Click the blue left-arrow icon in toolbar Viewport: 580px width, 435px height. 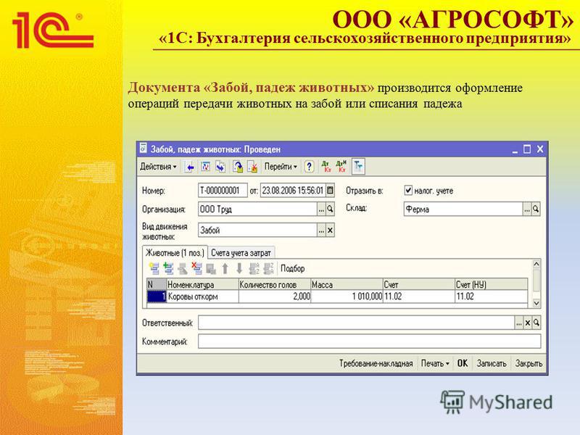tap(190, 167)
